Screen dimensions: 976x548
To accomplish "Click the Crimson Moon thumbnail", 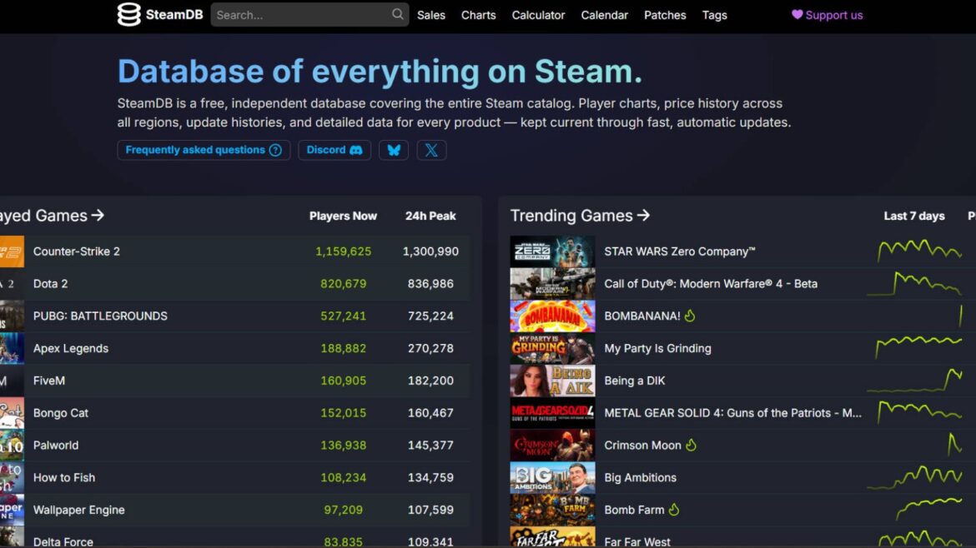I will click(x=552, y=445).
